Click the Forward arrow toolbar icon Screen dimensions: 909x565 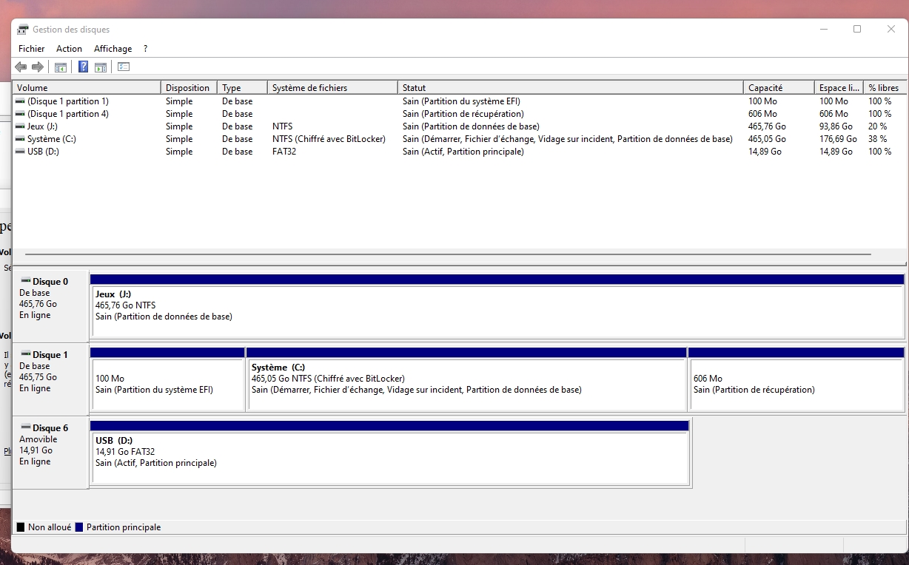point(37,67)
